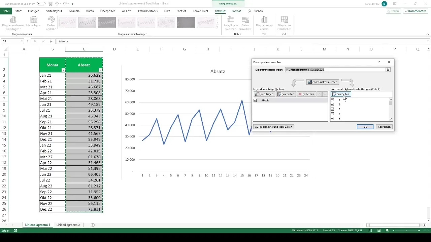Click the Undo arrow icon

coord(57,4)
